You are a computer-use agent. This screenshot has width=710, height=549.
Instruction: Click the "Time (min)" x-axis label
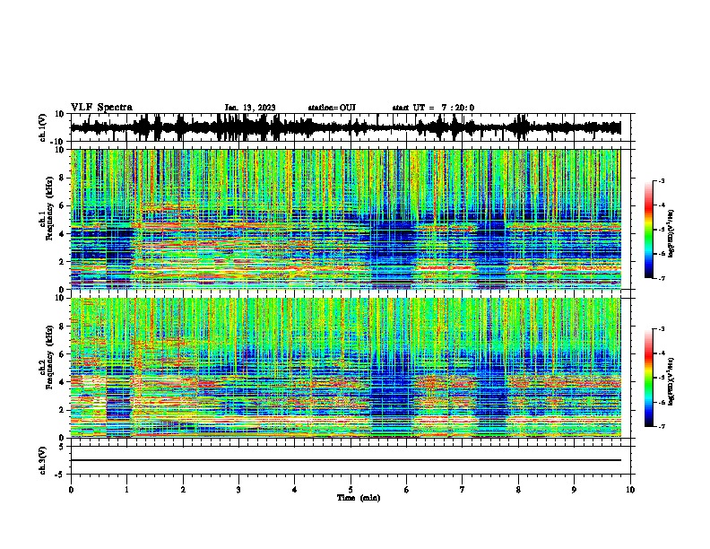point(359,498)
